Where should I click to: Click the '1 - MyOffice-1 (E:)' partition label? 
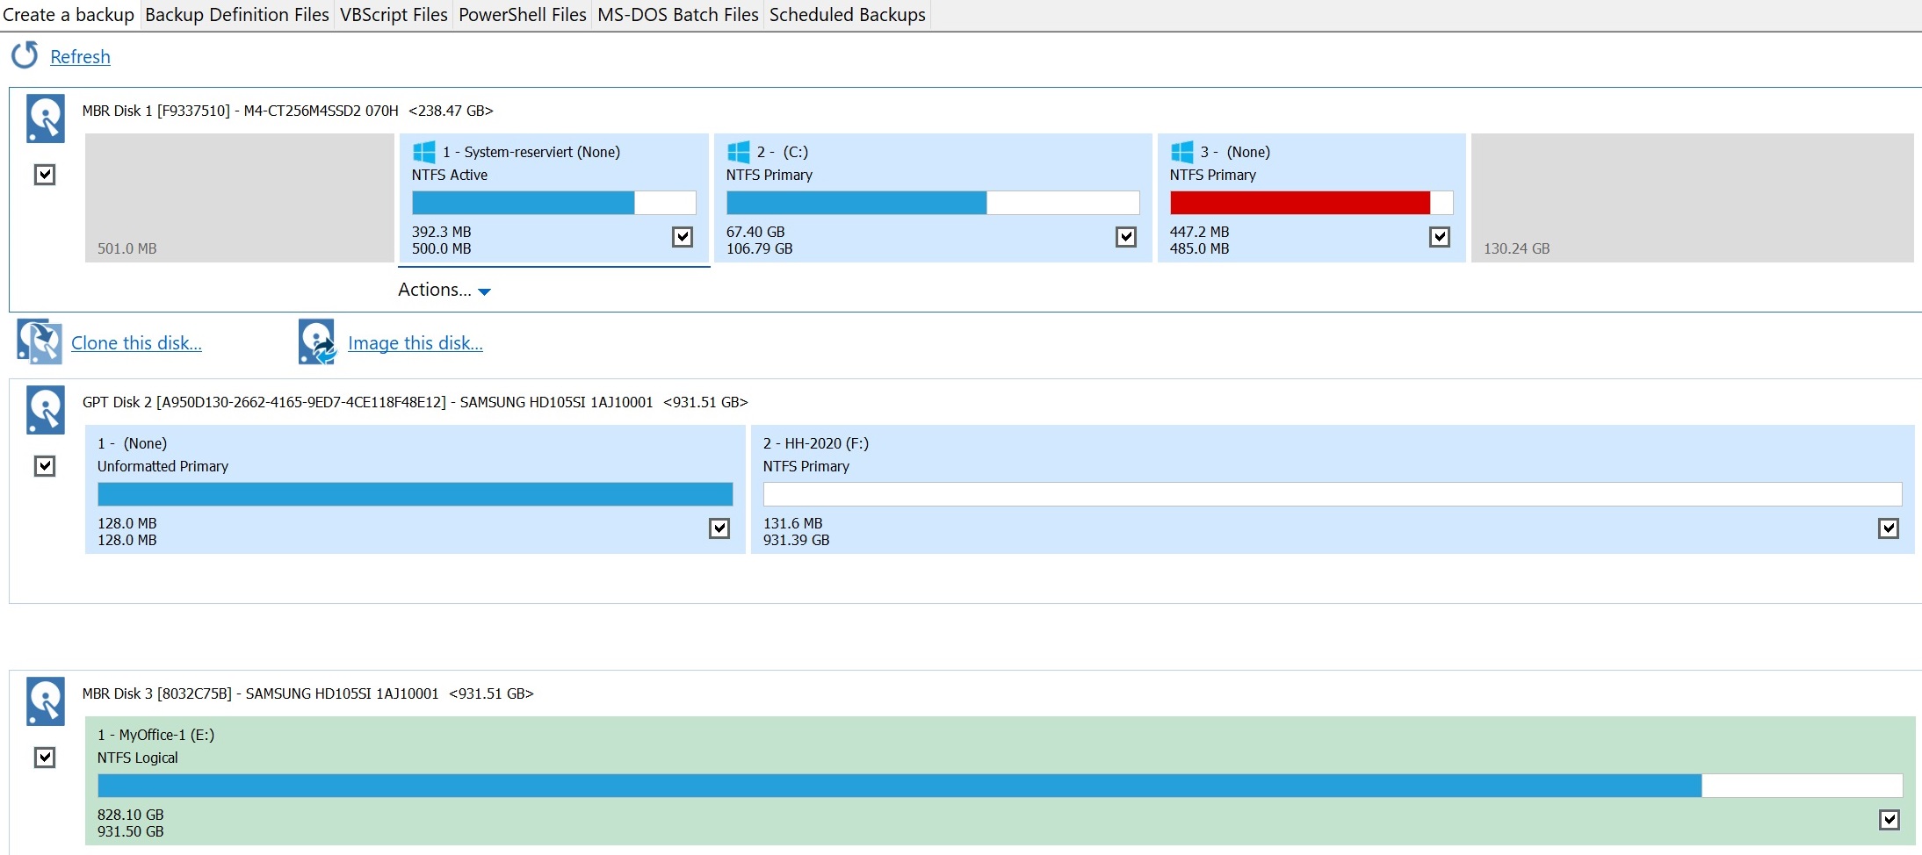pyautogui.click(x=156, y=735)
